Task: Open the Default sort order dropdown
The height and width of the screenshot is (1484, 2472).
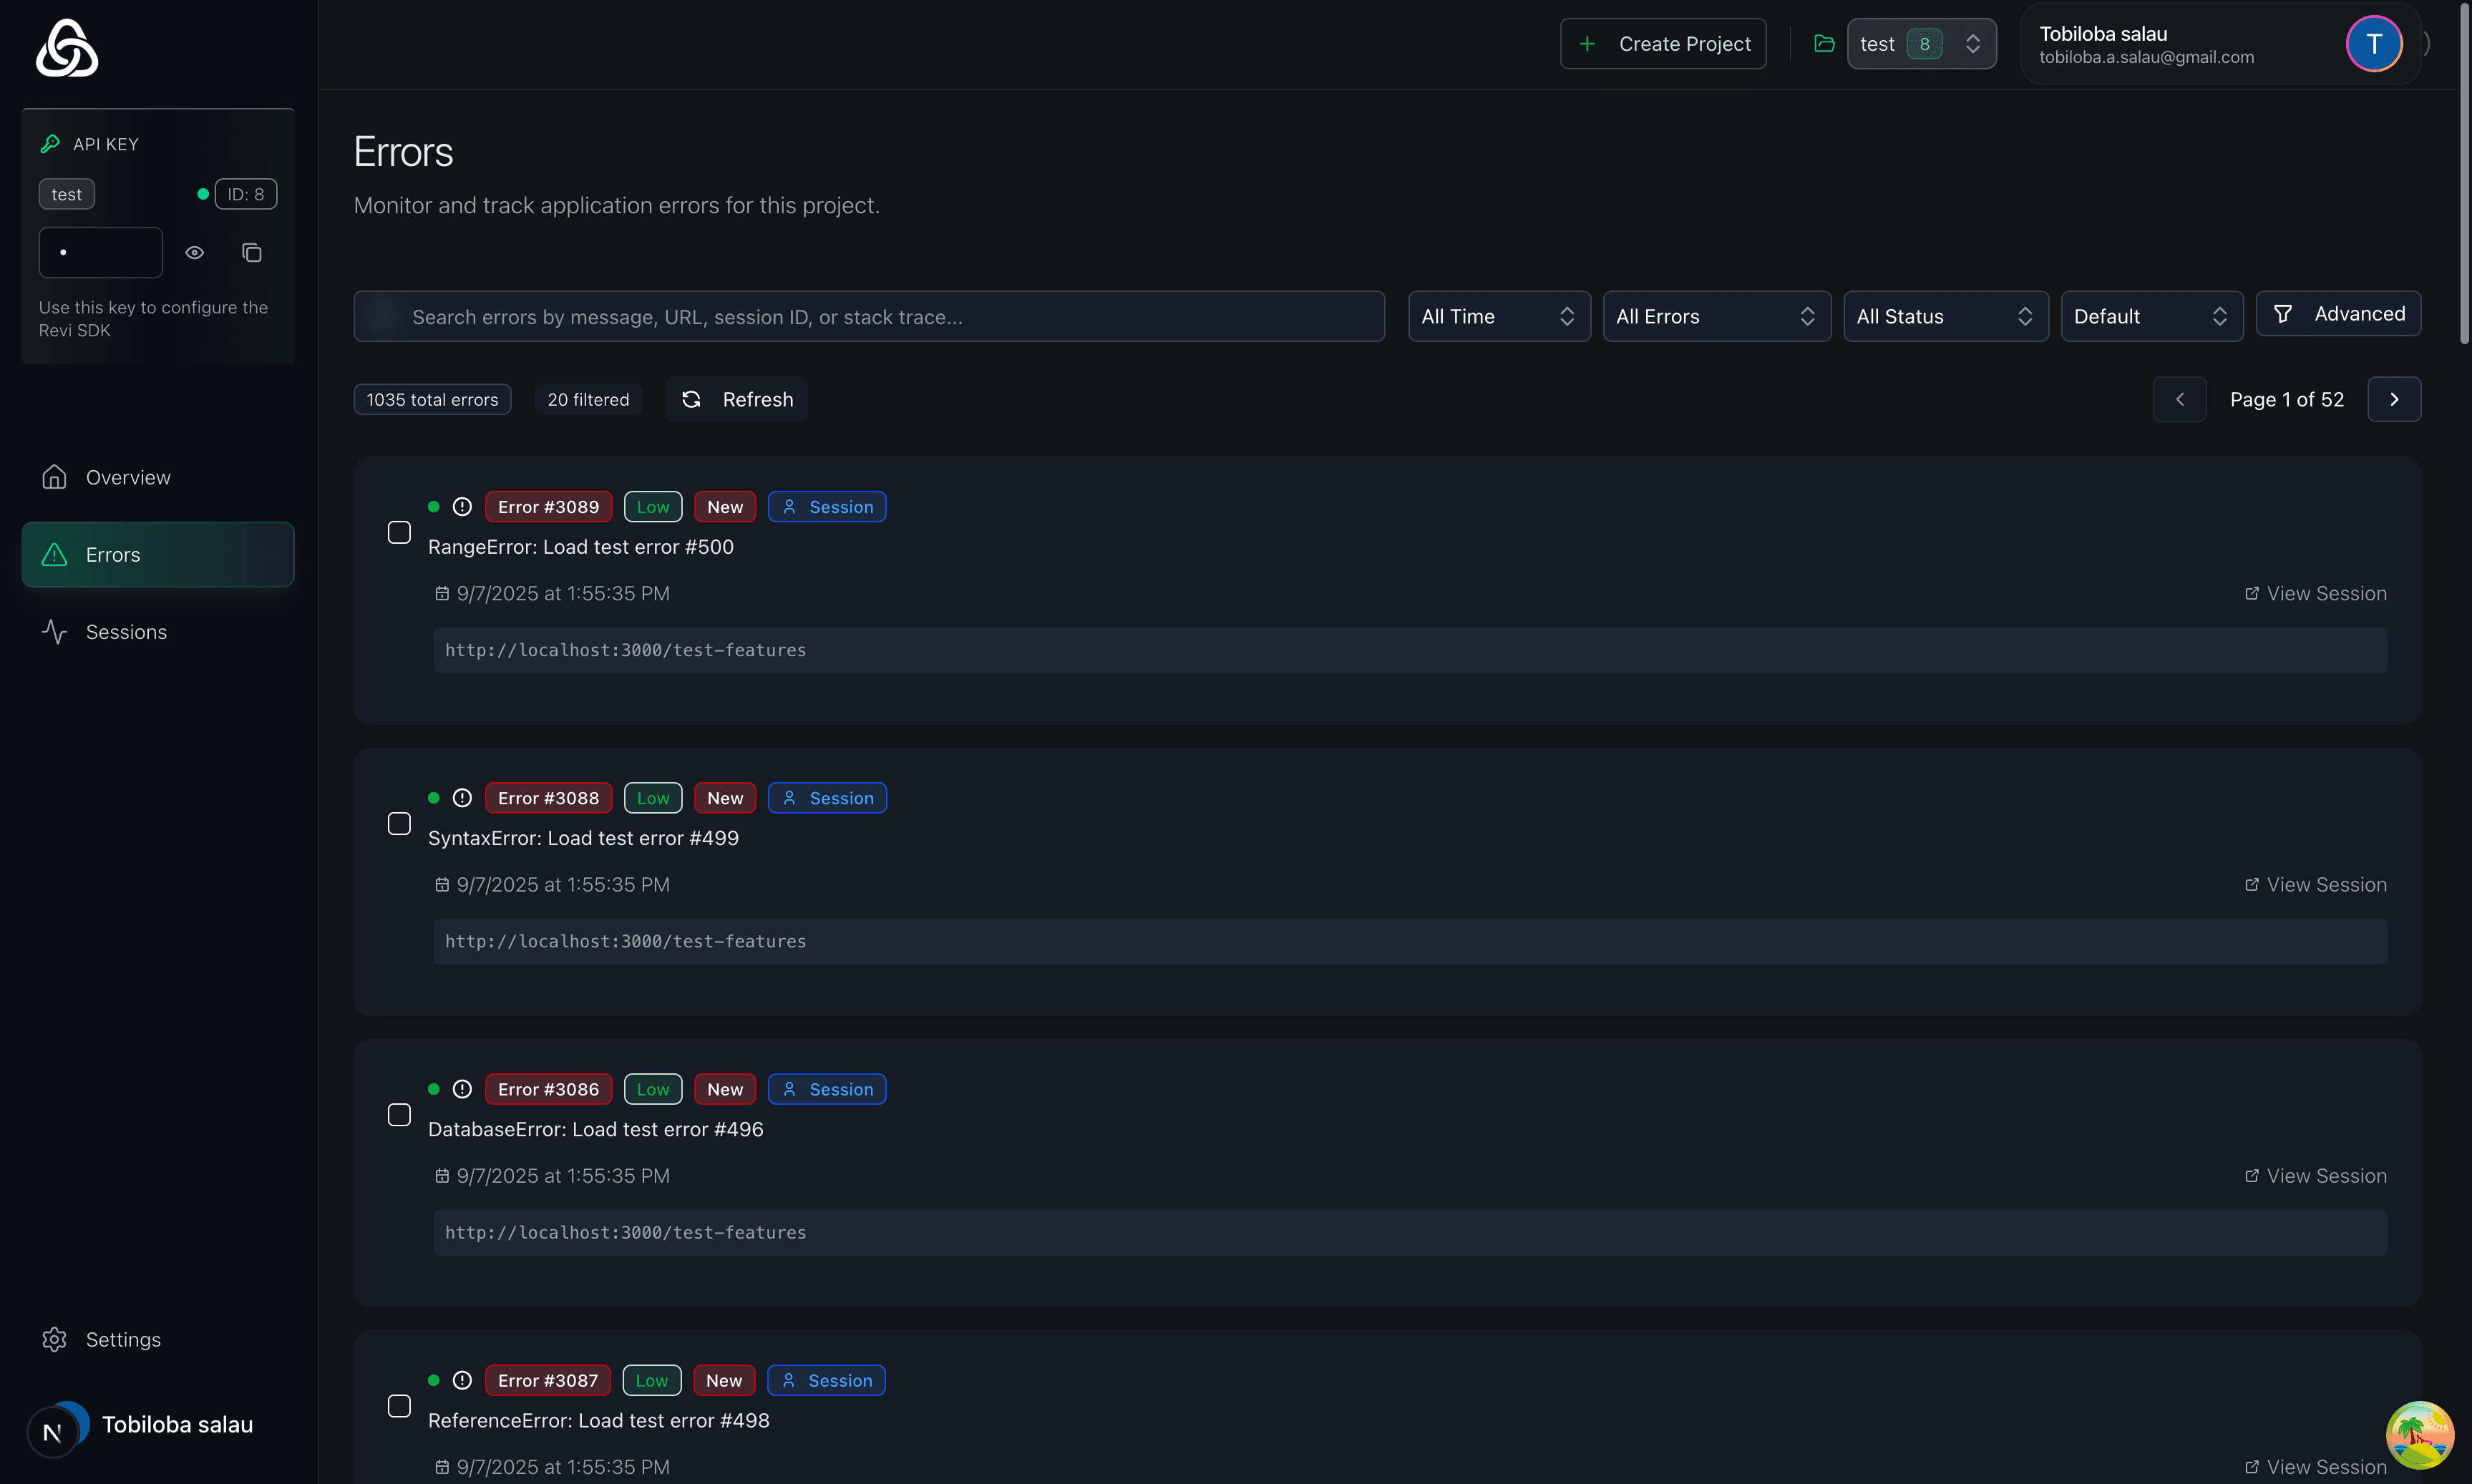Action: (x=2152, y=316)
